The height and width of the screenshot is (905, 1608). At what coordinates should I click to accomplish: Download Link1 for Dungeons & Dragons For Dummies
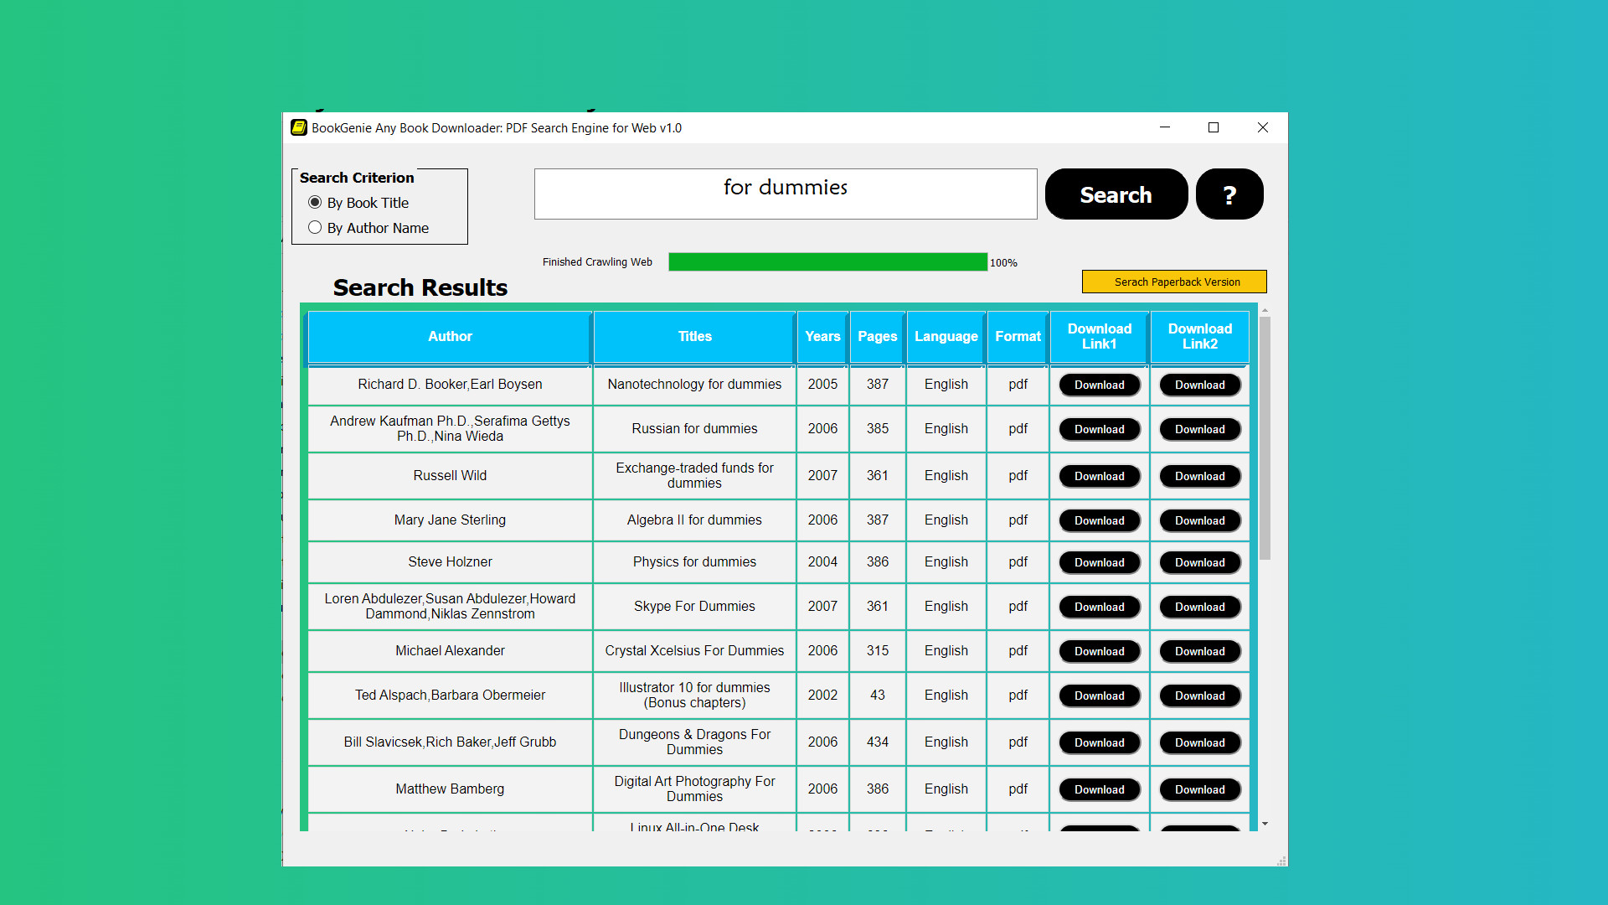(1099, 742)
